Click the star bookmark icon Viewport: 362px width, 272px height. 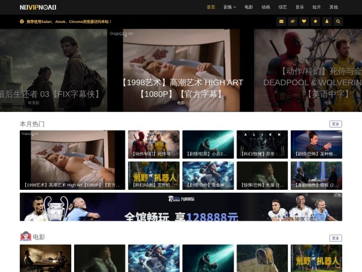(x=316, y=21)
